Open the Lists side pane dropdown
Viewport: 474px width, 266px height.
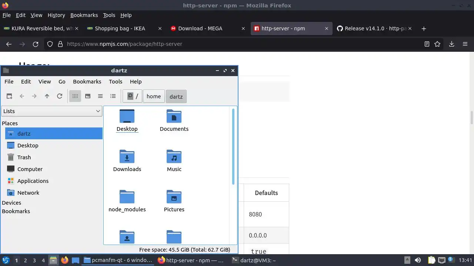tap(52, 111)
